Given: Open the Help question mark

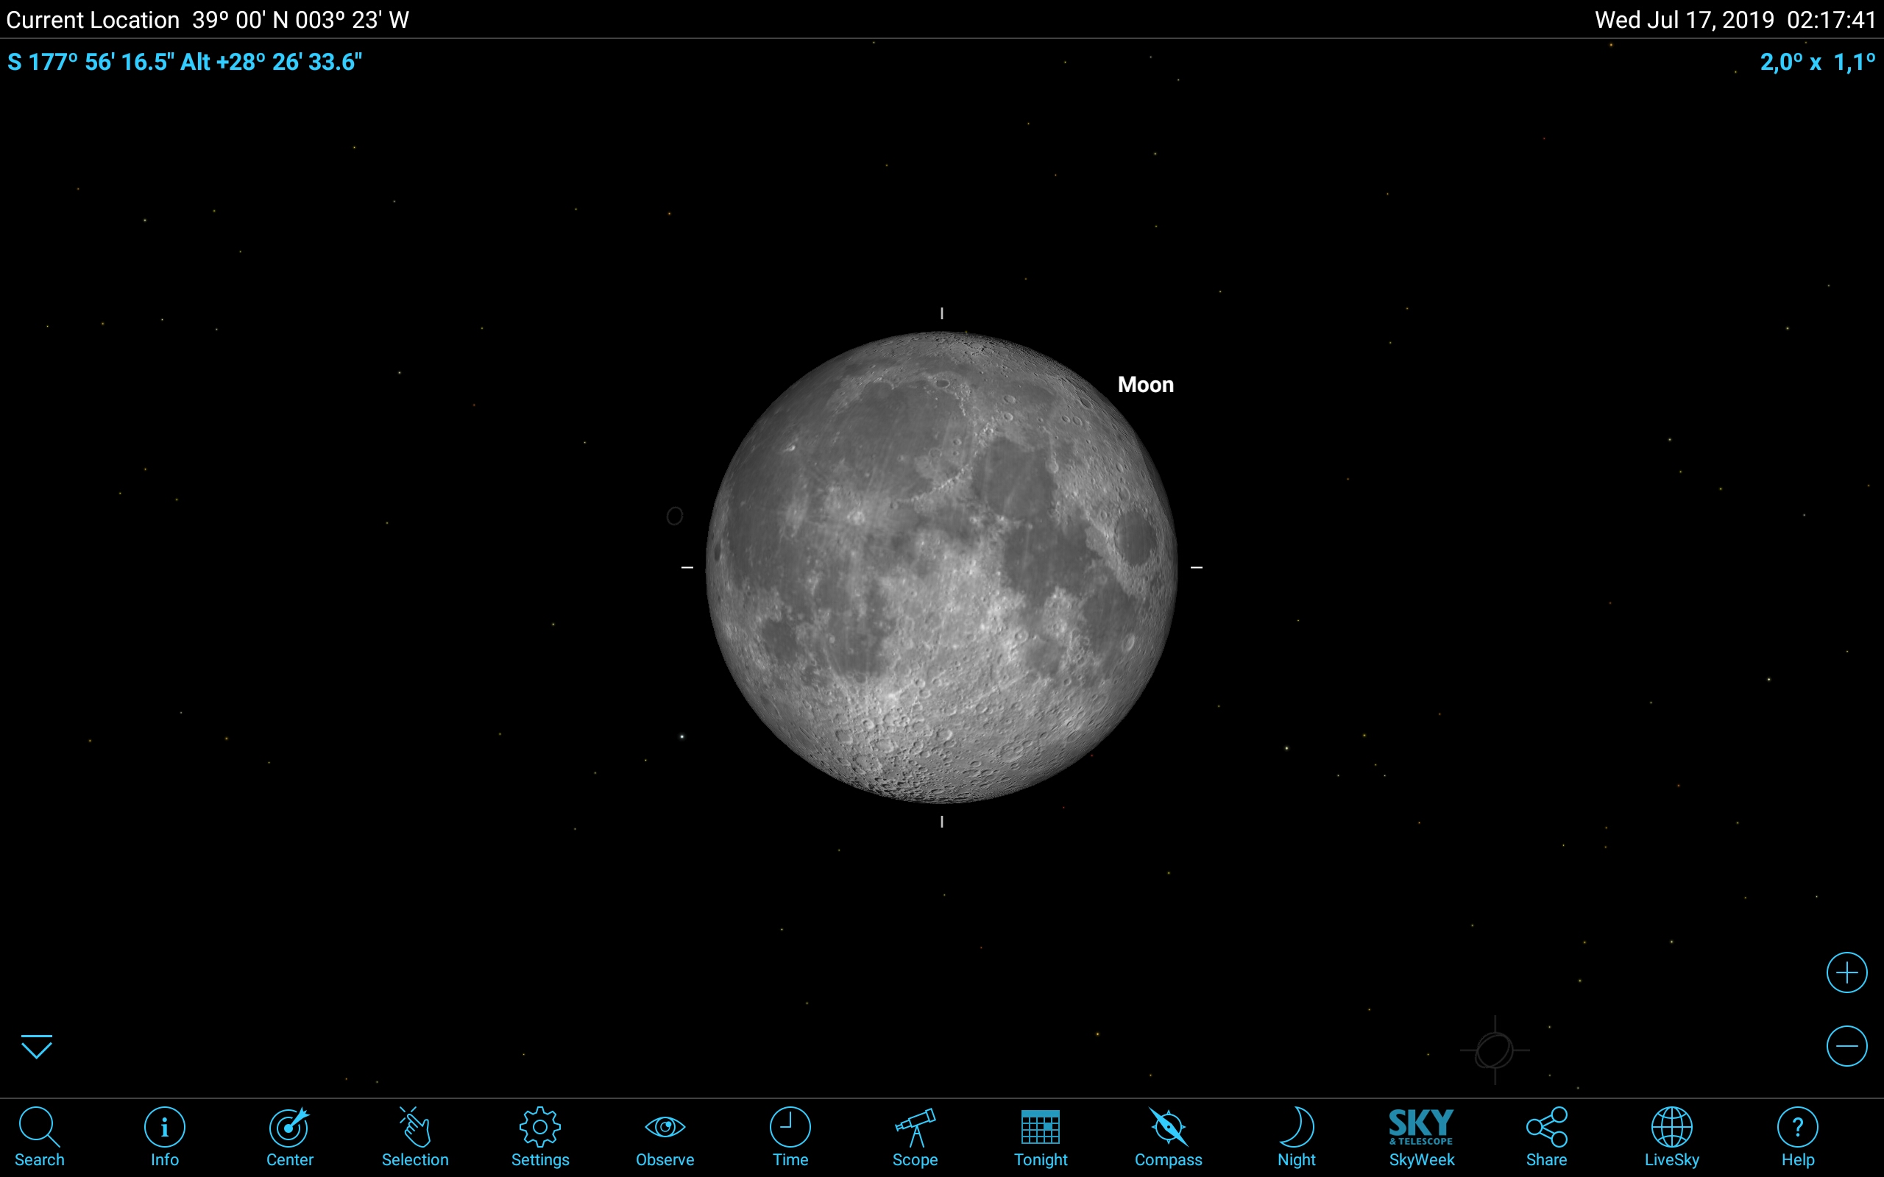Looking at the screenshot, I should (1798, 1137).
